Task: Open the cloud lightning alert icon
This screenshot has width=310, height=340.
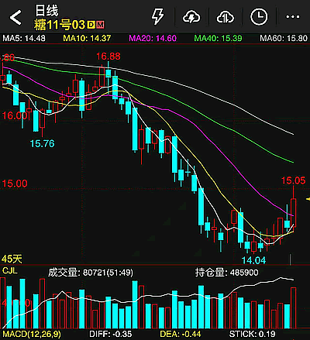Action: tap(191, 17)
